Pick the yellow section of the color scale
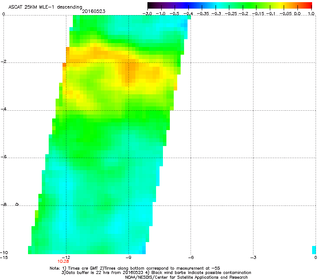Viewport: 319px width, 280px height. (281, 5)
